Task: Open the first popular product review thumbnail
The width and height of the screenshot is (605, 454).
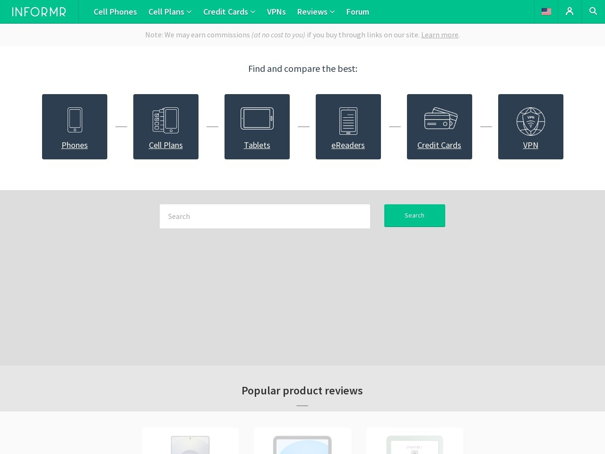Action: (190, 445)
